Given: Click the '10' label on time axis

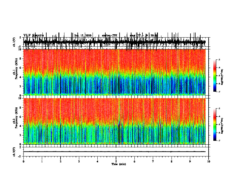Looking at the screenshot, I should click(209, 161).
